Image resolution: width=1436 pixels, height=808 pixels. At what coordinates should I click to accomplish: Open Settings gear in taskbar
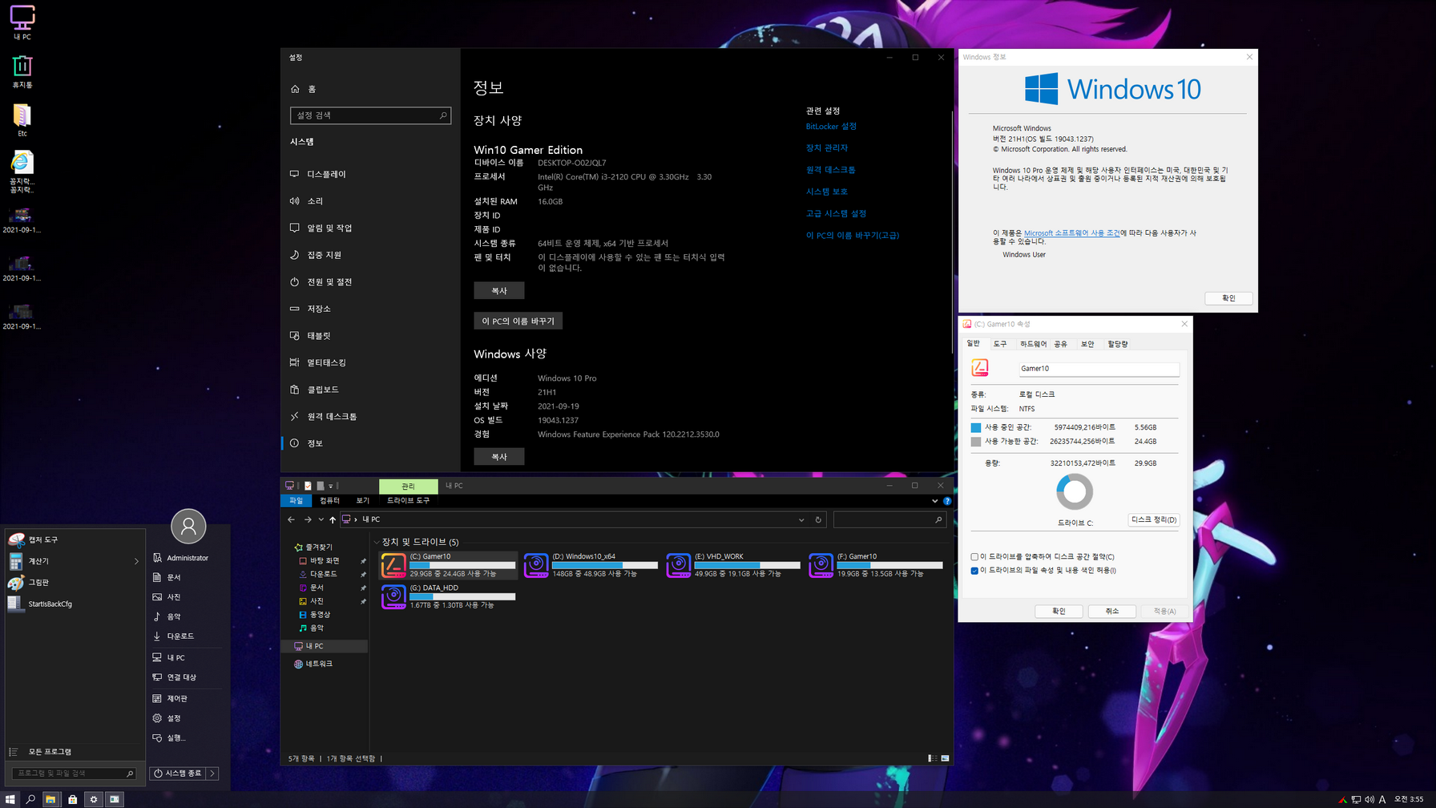tap(94, 799)
